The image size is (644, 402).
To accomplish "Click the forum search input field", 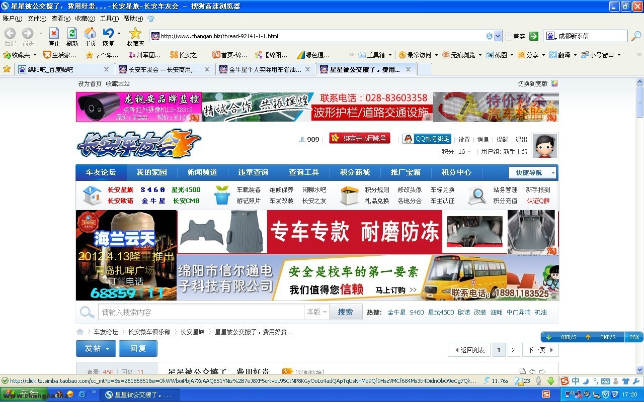I will [201, 312].
